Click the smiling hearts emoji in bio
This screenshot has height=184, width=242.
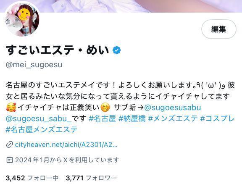[x=11, y=108]
